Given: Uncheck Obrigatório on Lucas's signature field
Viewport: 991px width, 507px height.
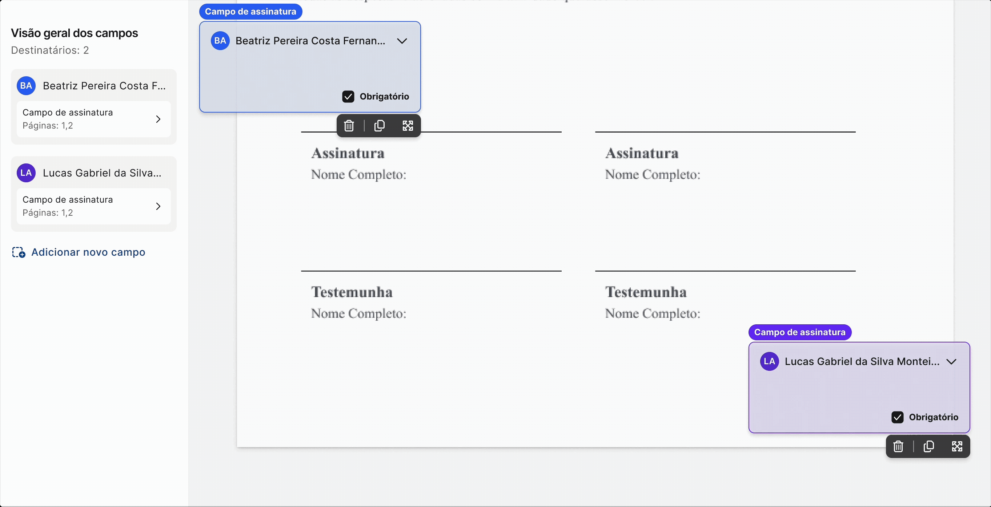Looking at the screenshot, I should 898,417.
